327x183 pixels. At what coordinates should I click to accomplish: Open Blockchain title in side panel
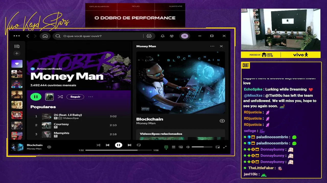tap(149, 119)
